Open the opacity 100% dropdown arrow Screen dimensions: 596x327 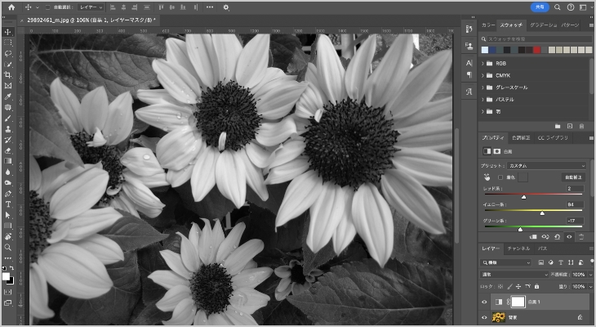[591, 275]
